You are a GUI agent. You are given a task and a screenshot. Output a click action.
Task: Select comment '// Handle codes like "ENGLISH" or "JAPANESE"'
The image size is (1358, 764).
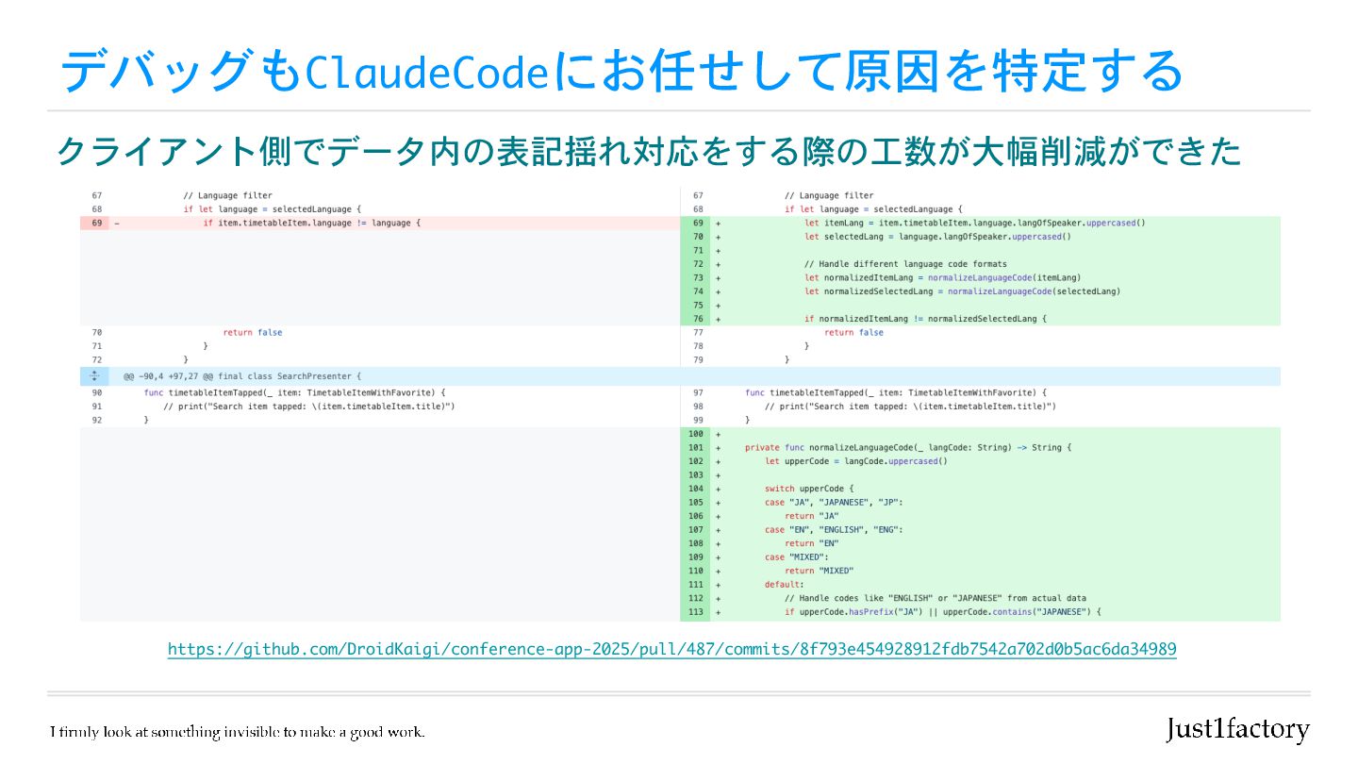936,598
